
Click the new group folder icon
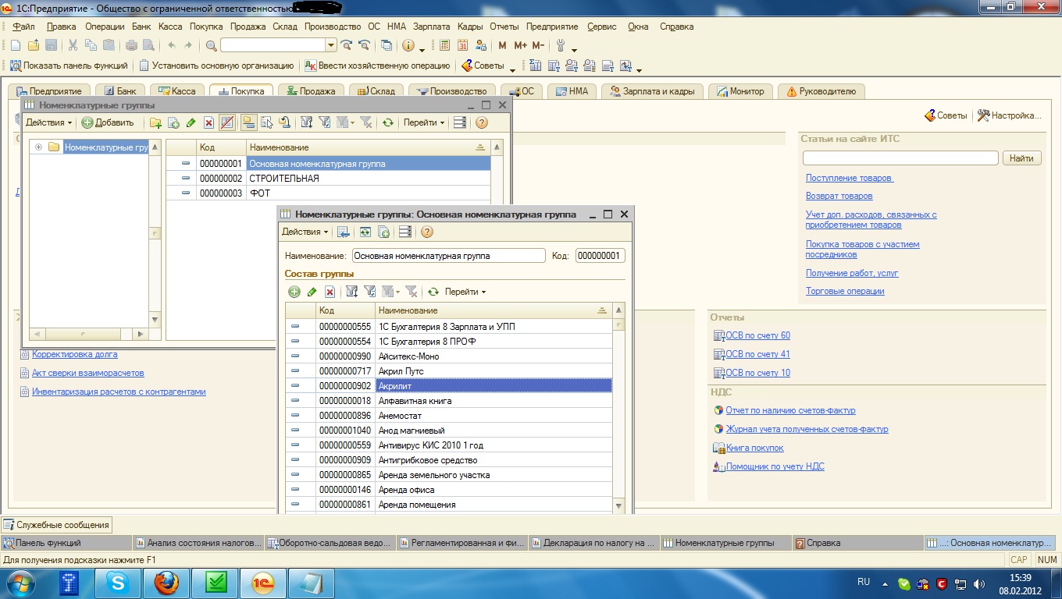click(x=155, y=122)
